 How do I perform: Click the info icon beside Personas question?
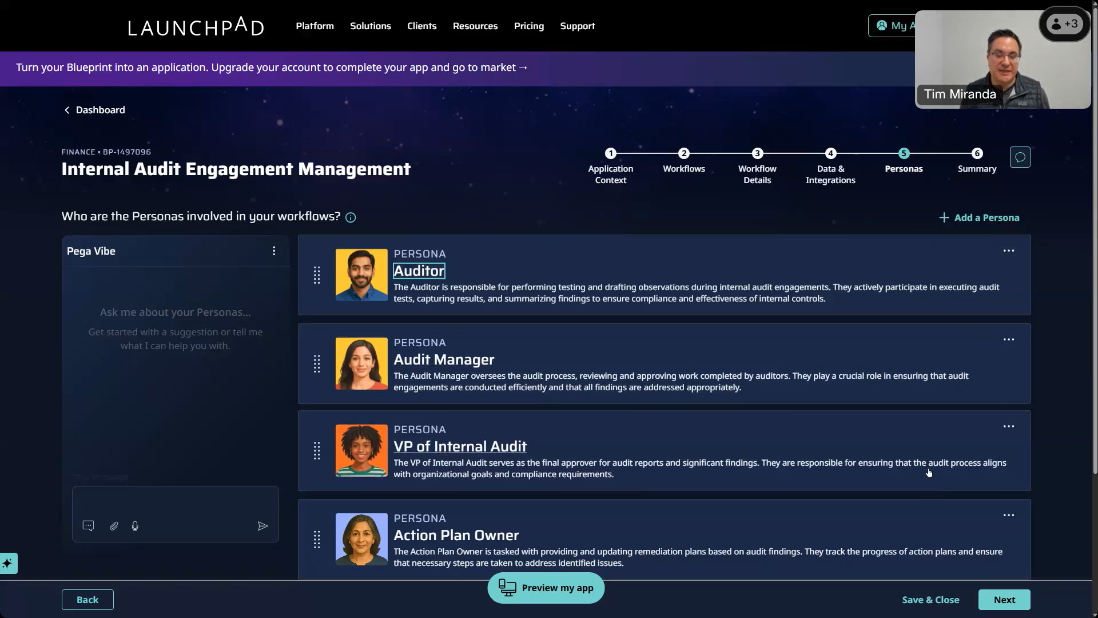[x=351, y=217]
